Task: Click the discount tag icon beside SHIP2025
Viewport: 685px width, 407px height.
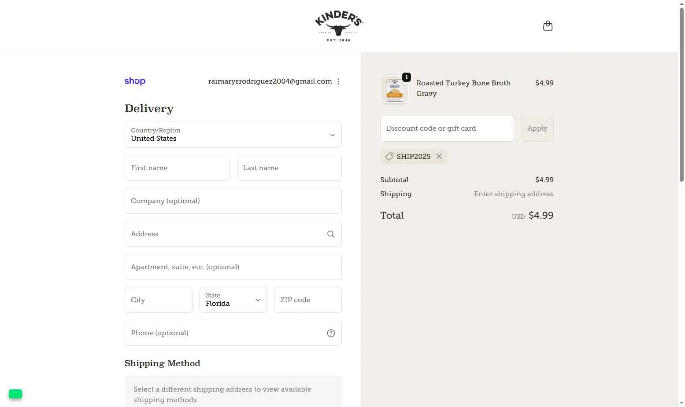Action: [x=389, y=156]
